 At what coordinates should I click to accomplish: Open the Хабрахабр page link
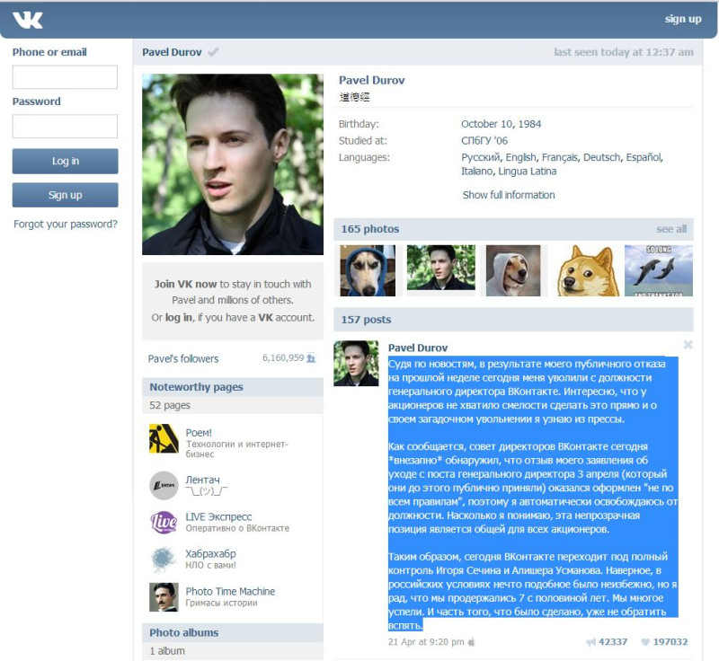pos(210,553)
